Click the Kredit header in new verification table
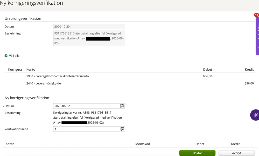 point(235,144)
